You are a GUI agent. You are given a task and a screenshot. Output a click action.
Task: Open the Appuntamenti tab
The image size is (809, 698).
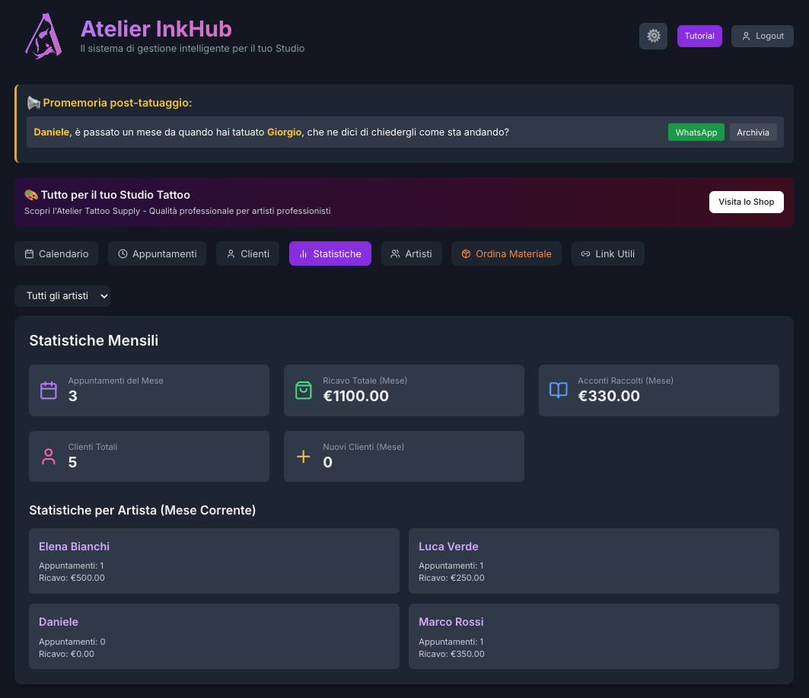coord(157,253)
